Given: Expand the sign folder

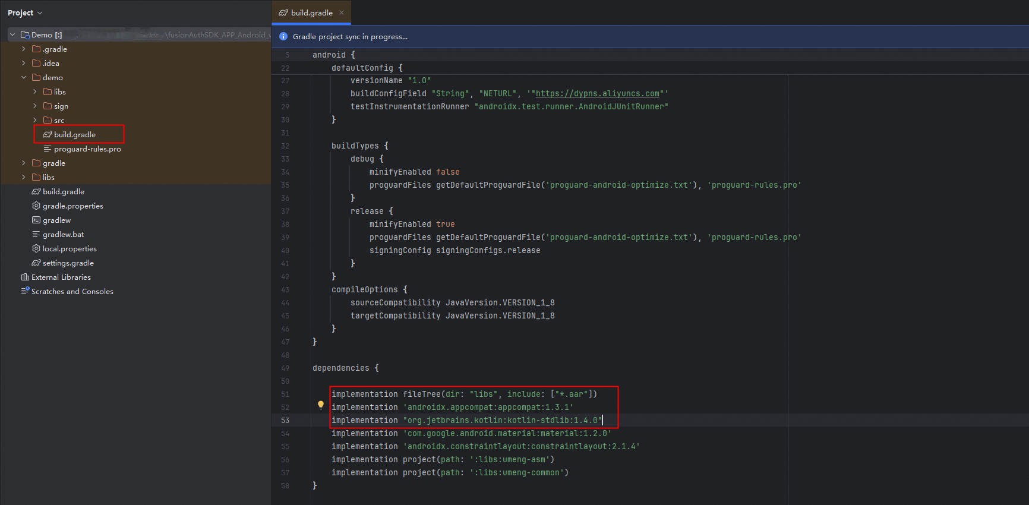Looking at the screenshot, I should [x=35, y=106].
